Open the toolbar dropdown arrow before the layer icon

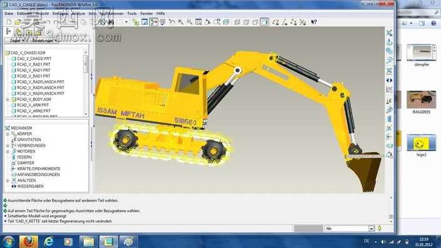pos(127,22)
